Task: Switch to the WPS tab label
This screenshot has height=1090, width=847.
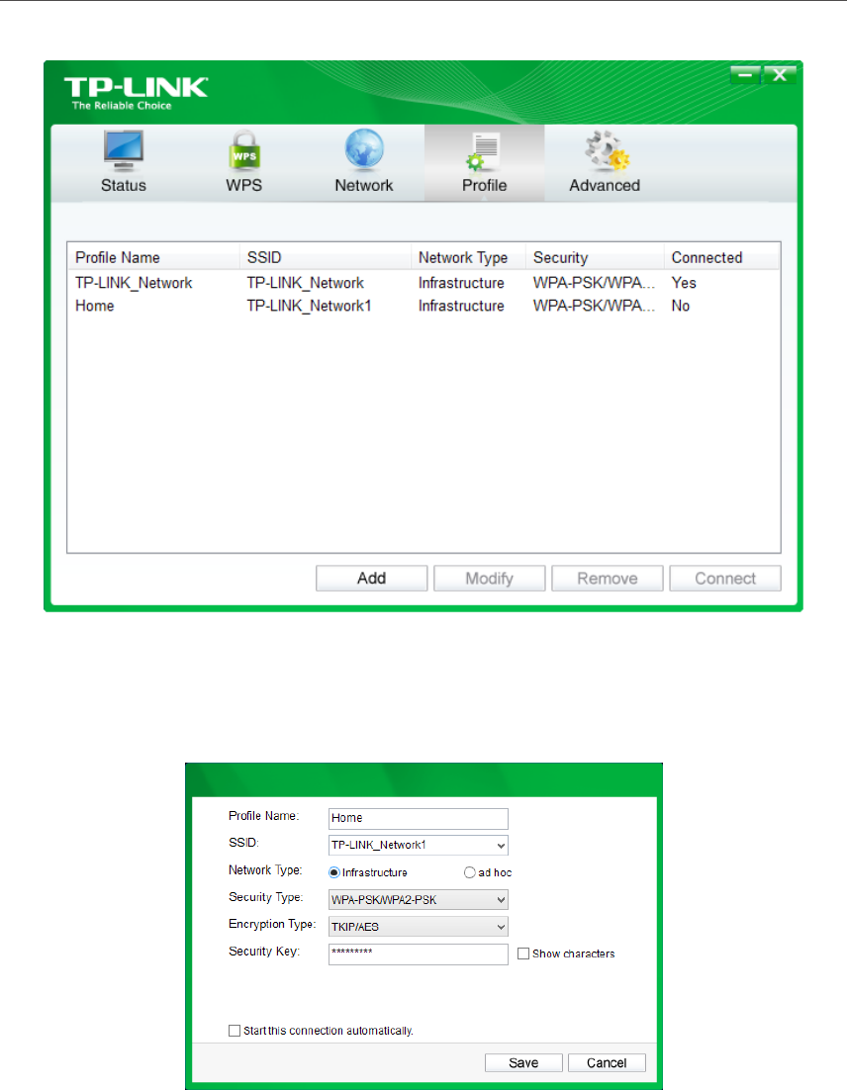Action: 244,186
